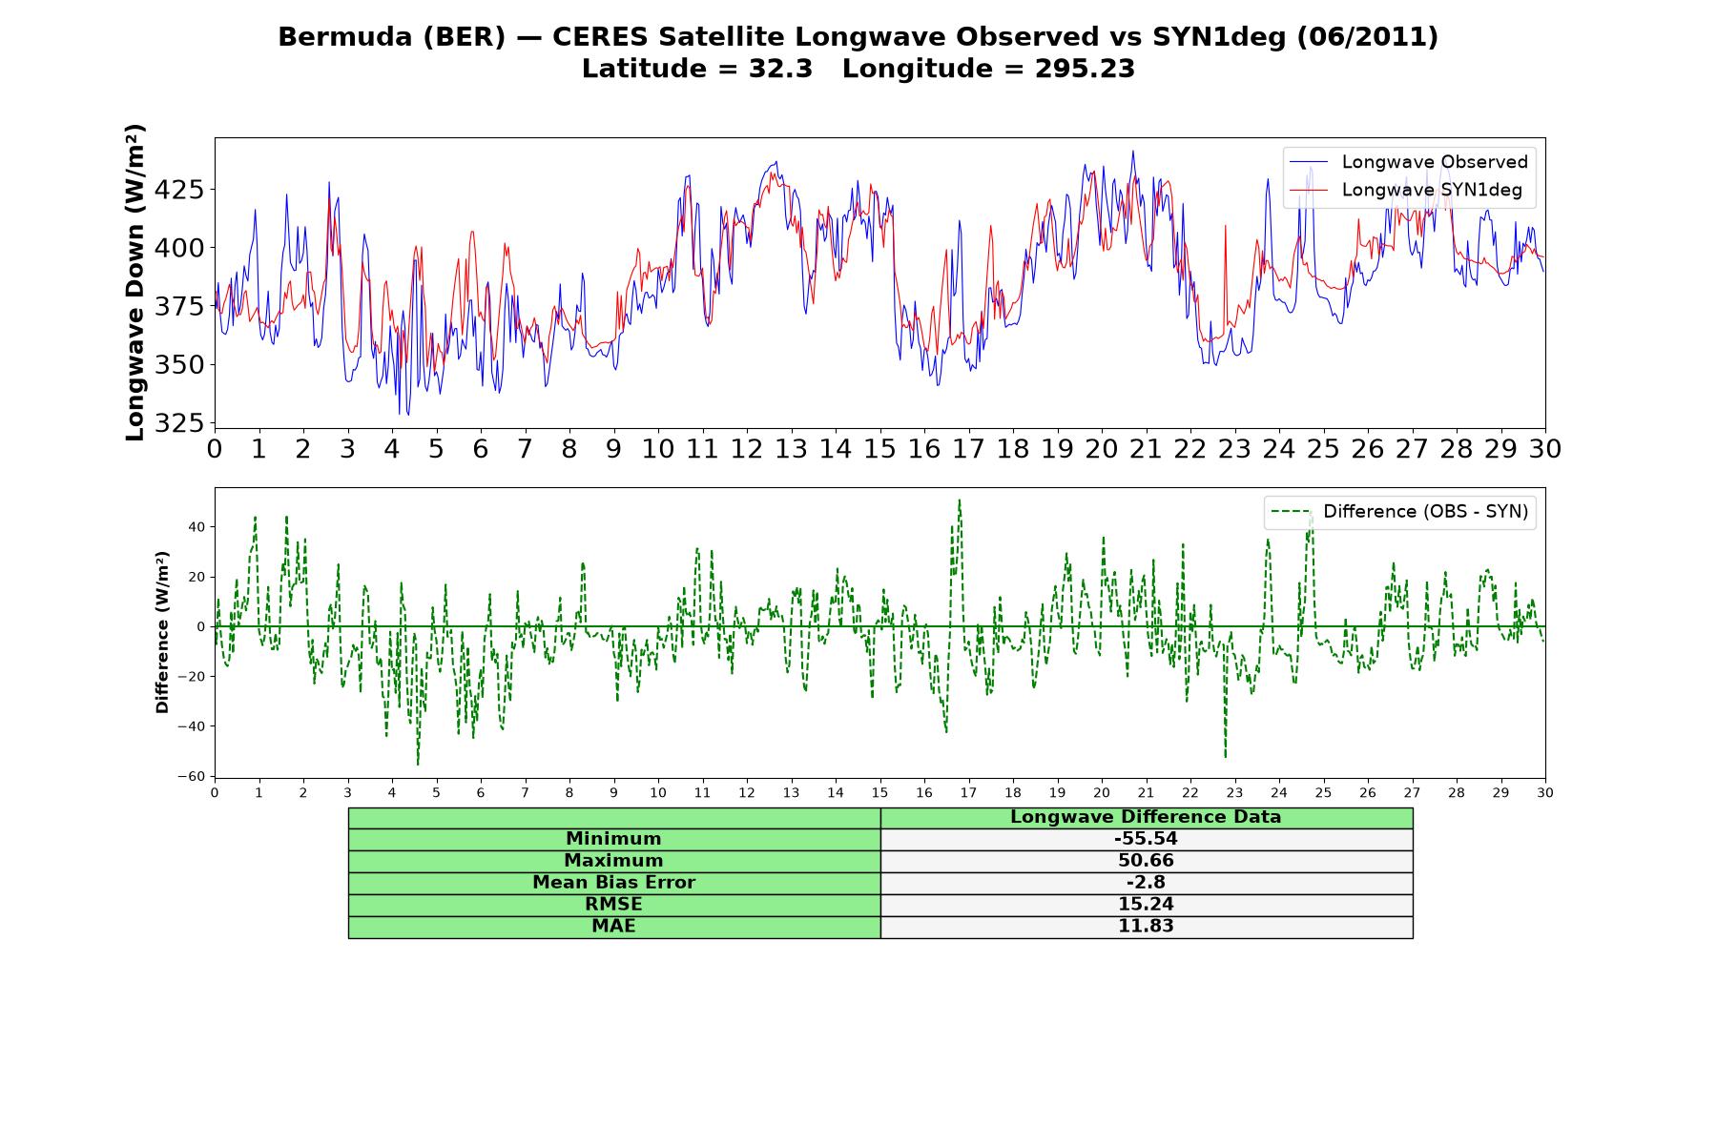Click the Difference (W/m²) axis label
This screenshot has height=1144, width=1717.
[x=162, y=632]
